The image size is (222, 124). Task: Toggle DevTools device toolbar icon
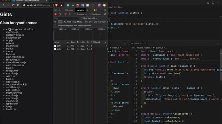pyautogui.click(x=60, y=10)
